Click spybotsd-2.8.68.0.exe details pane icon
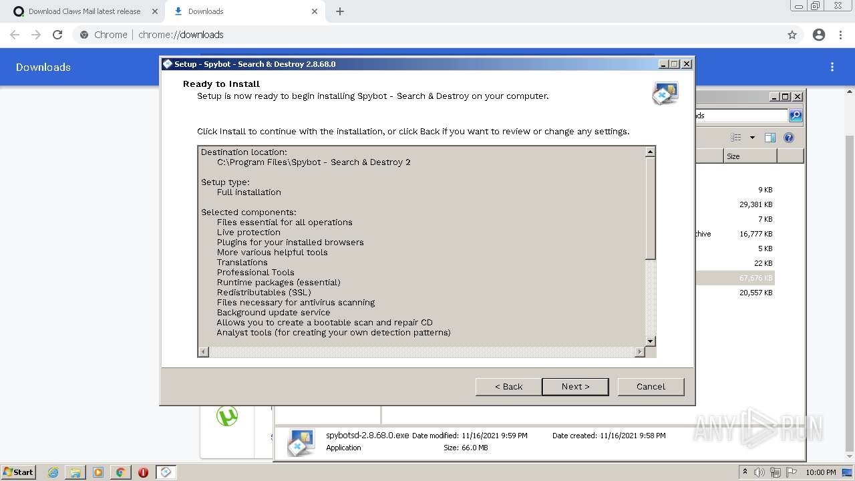 (301, 442)
